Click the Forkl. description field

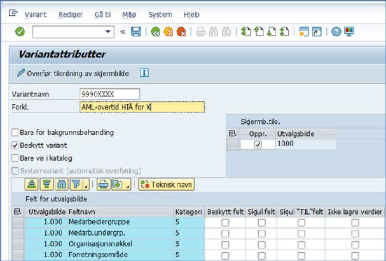tap(142, 107)
